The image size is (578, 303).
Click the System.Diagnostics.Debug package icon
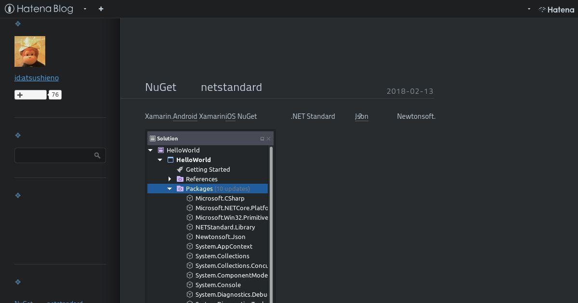point(190,294)
